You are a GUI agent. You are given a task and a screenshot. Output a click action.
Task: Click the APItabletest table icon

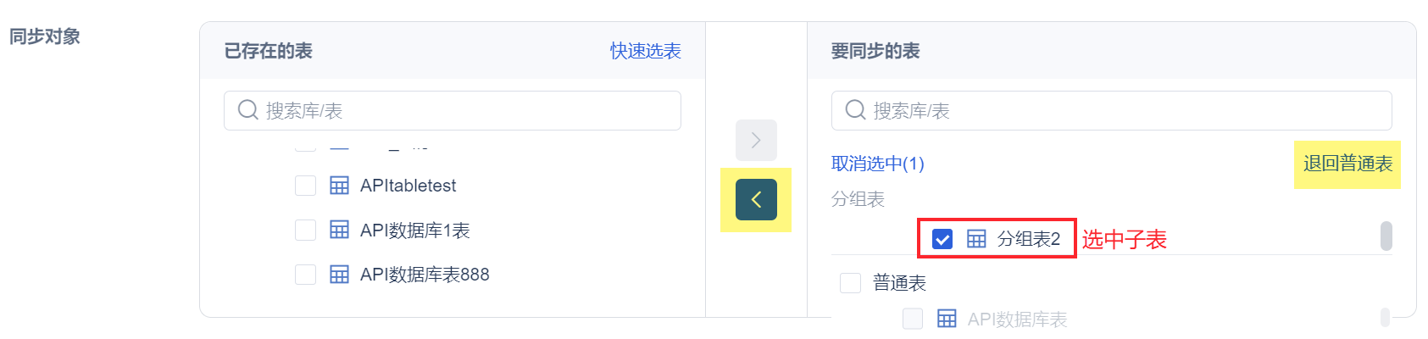(x=339, y=186)
